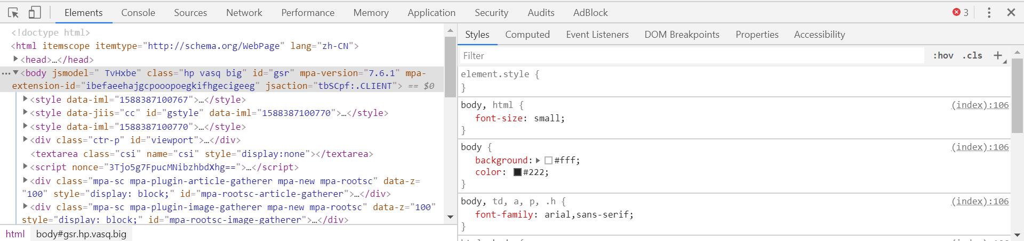Image resolution: width=1024 pixels, height=241 pixels.
Task: Select the Elements tab
Action: click(84, 13)
